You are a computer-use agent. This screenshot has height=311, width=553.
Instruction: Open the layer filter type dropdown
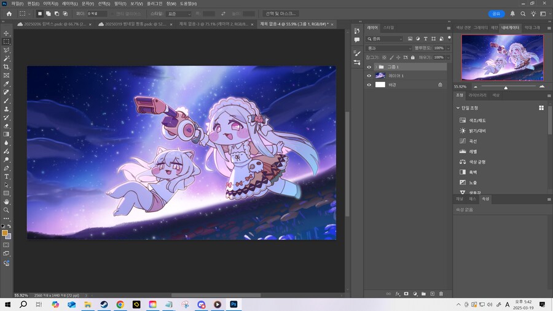coord(385,39)
